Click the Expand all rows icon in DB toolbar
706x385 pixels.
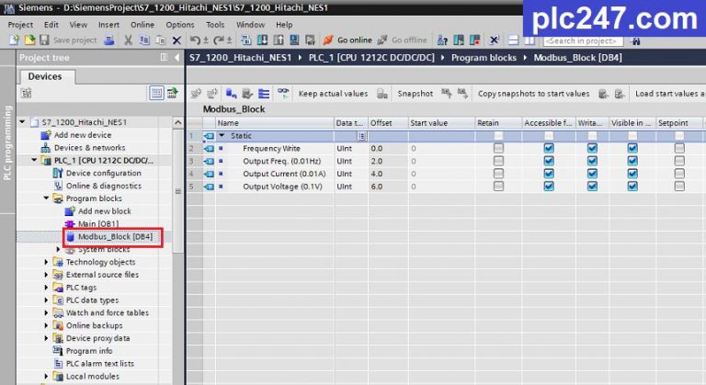pyautogui.click(x=264, y=94)
